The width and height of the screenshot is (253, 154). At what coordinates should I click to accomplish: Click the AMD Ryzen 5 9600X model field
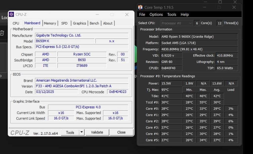199,37
